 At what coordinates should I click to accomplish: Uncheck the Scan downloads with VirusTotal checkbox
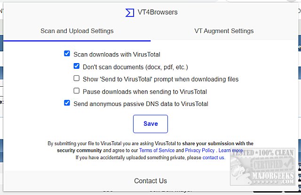tap(67, 54)
